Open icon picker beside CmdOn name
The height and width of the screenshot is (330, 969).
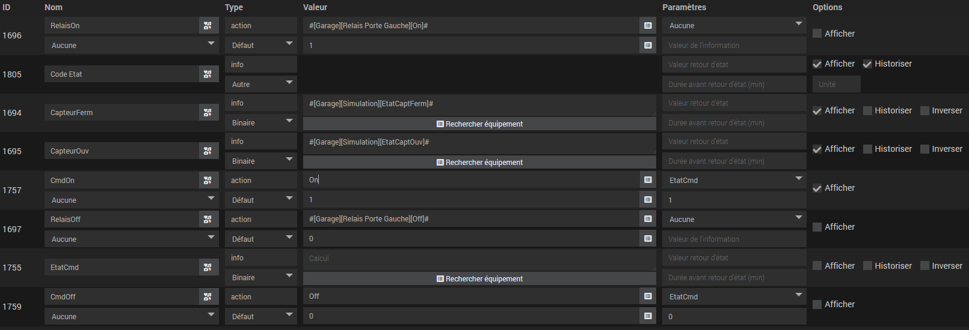[208, 181]
